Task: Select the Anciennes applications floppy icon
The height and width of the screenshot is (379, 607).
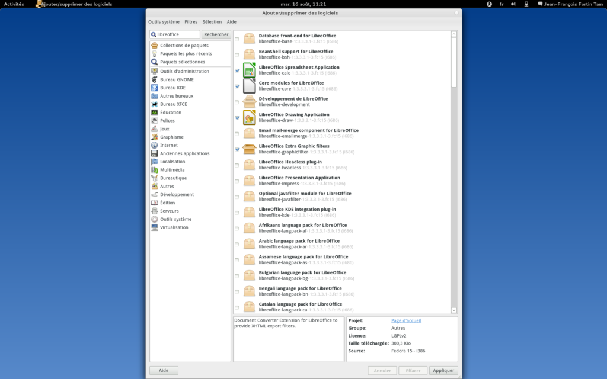Action: [155, 153]
